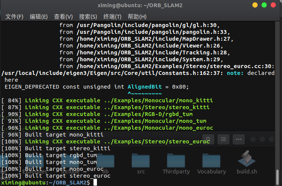Click the 'Built target mono_euroc' line
Image resolution: width=282 pixels, height=186 pixels.
(52, 169)
